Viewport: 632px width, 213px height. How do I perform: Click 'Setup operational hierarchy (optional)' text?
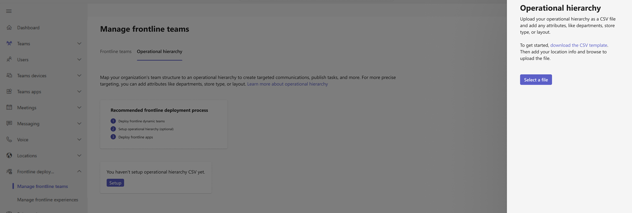[x=146, y=129]
